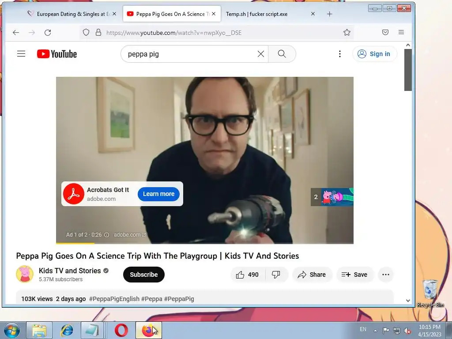Launch Internet Explorer from taskbar
This screenshot has height=339, width=452.
point(67,330)
